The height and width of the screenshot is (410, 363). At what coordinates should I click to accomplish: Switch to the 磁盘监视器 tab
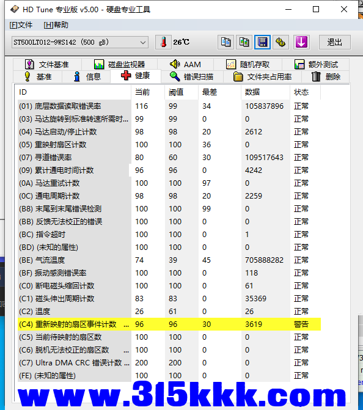119,64
